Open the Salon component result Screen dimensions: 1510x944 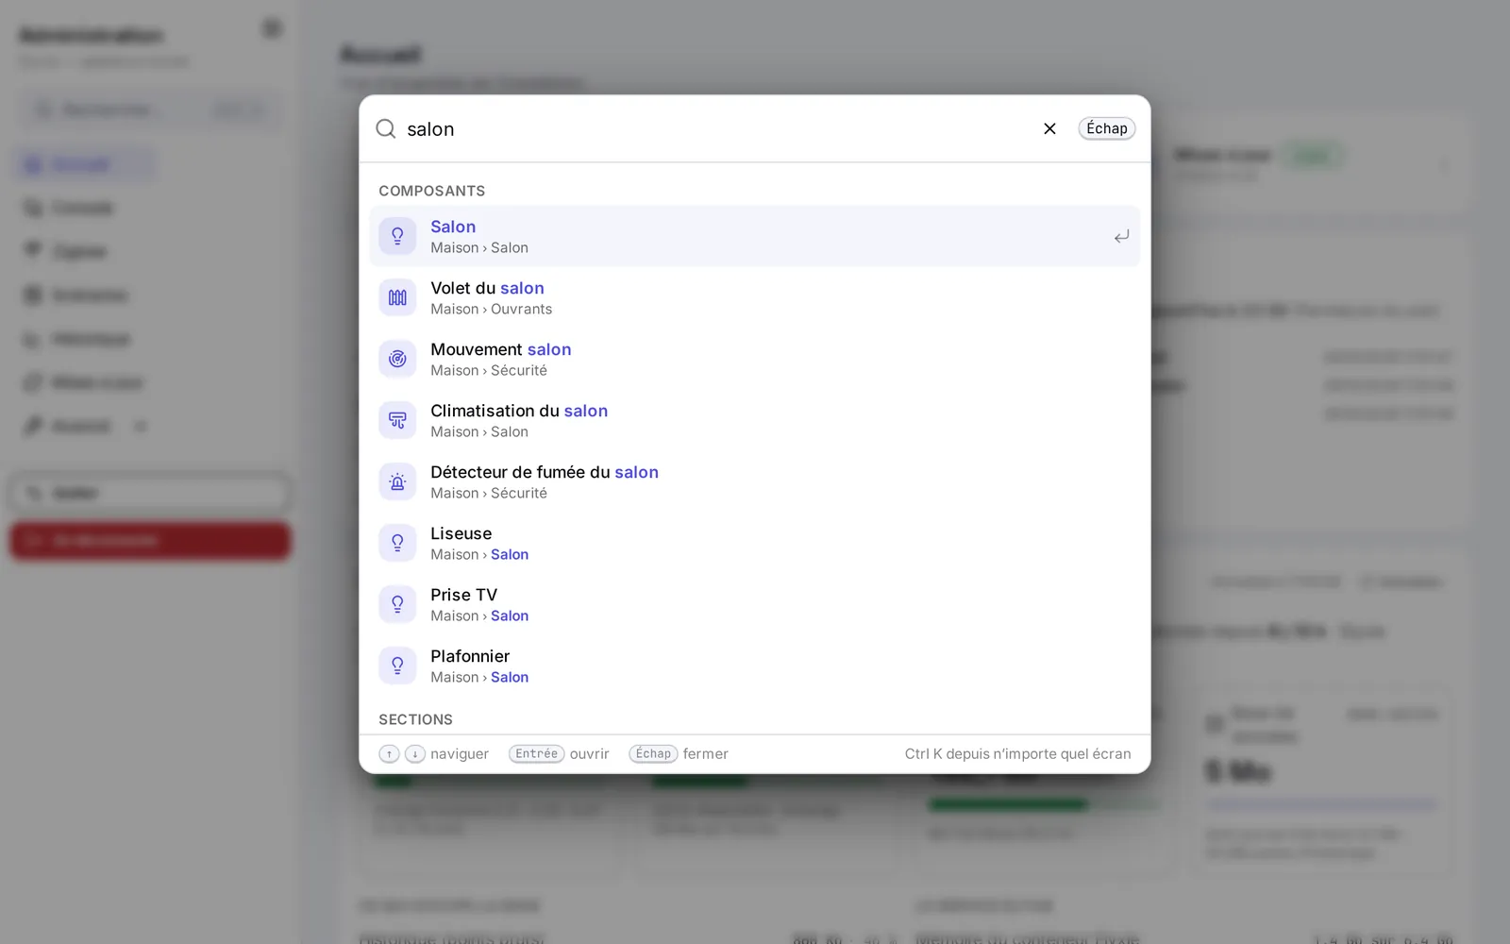755,236
